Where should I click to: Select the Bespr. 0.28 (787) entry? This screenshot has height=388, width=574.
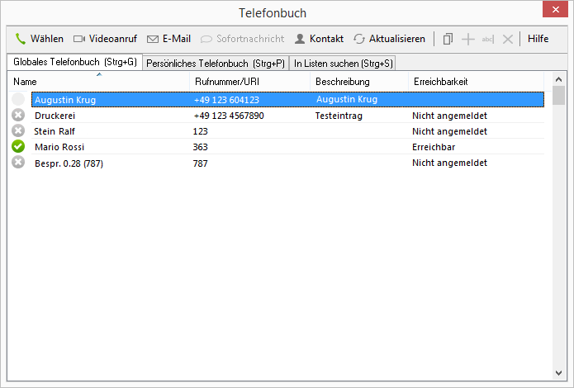pos(69,163)
